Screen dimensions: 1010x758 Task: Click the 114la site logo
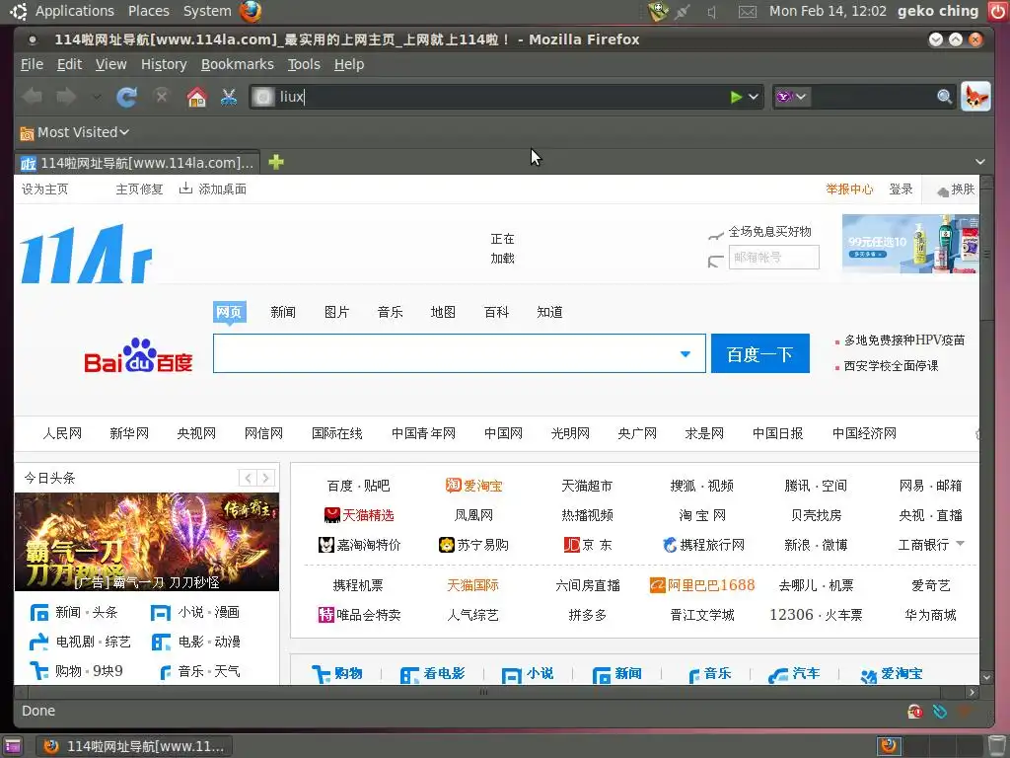point(87,254)
